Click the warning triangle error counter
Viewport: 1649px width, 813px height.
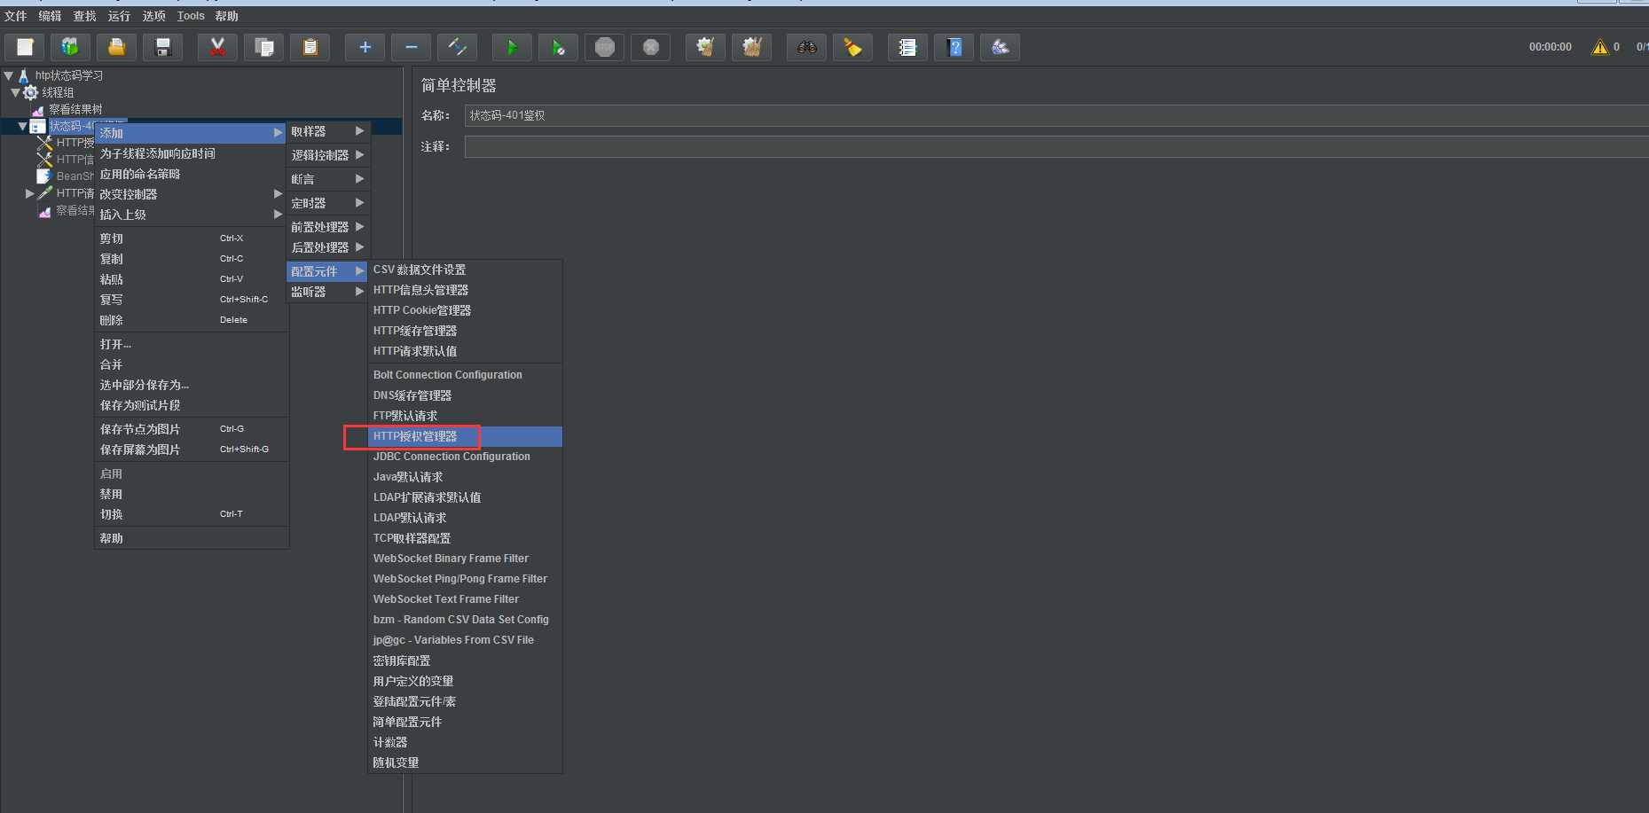1599,47
